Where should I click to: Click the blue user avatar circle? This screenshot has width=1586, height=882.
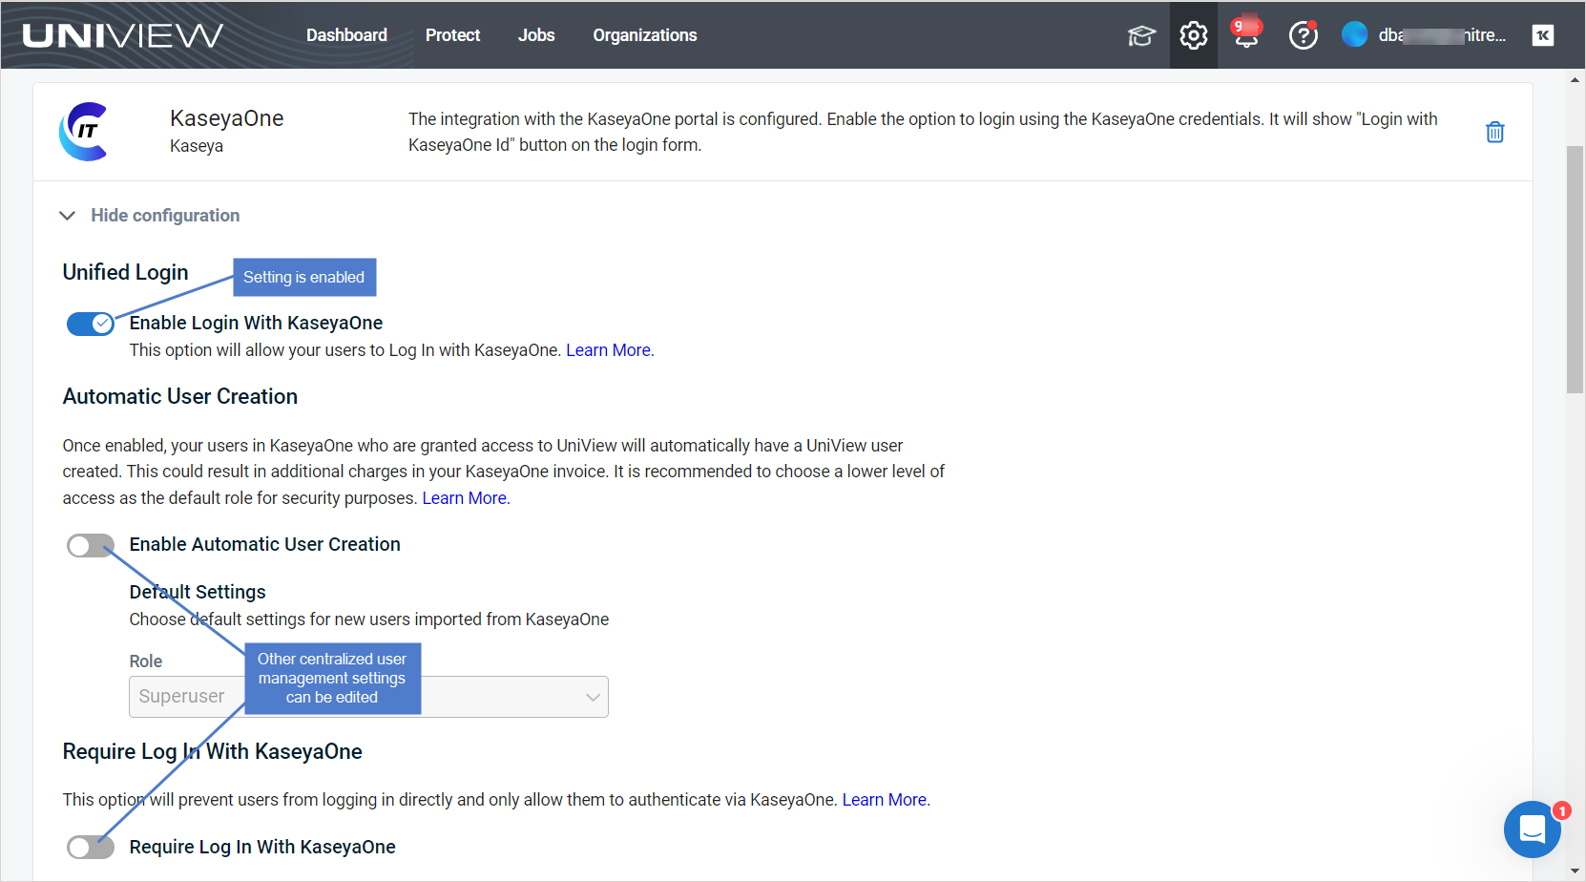(x=1354, y=35)
